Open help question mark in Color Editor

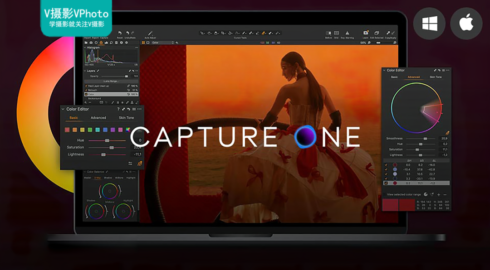coord(118,109)
